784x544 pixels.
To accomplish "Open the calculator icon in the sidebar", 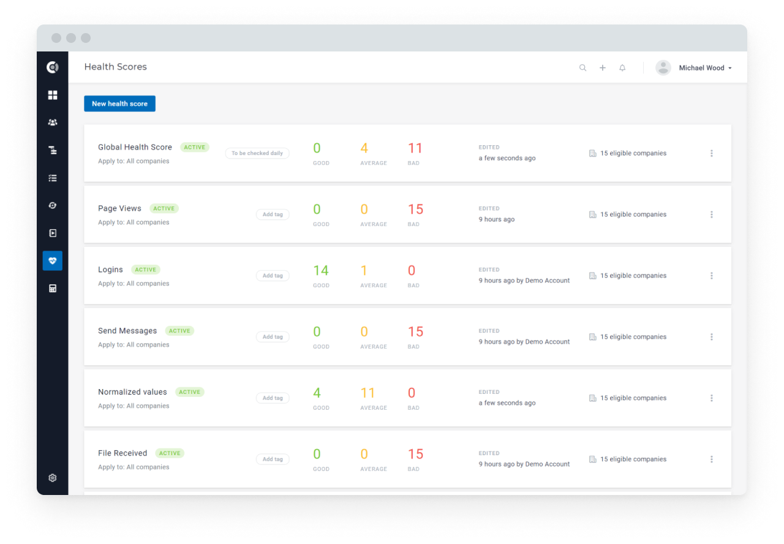I will pos(52,288).
